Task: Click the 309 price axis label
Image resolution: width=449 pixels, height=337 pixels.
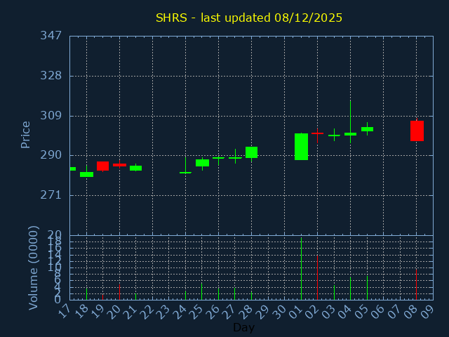Action: click(51, 115)
